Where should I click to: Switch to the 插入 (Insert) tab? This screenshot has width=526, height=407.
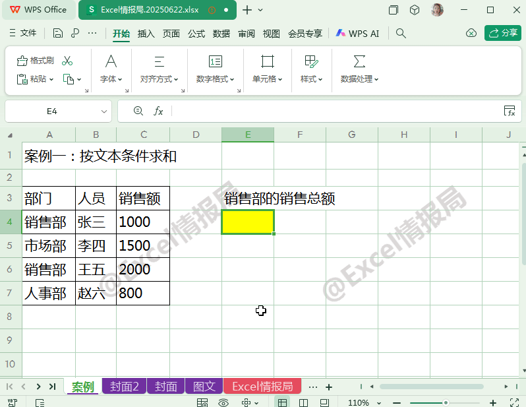(x=146, y=34)
